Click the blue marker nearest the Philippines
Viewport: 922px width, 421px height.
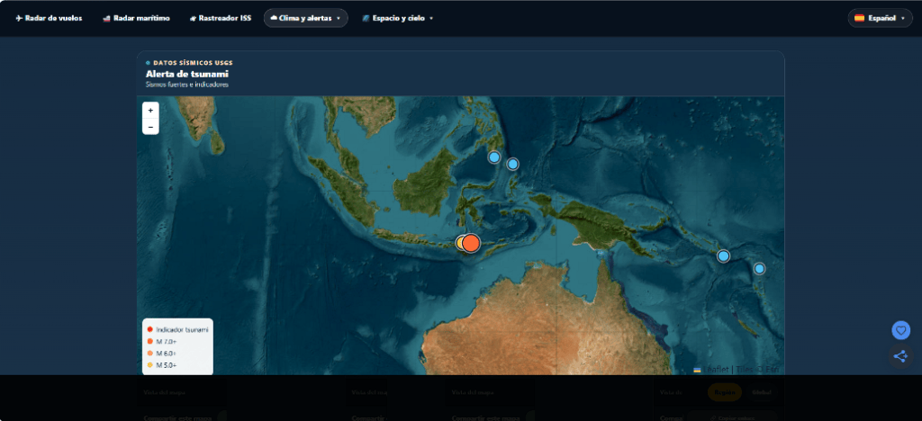pyautogui.click(x=494, y=157)
